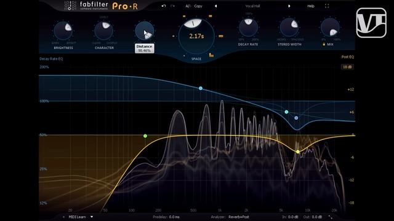Select the smallest marker left of Space knob

173,36
